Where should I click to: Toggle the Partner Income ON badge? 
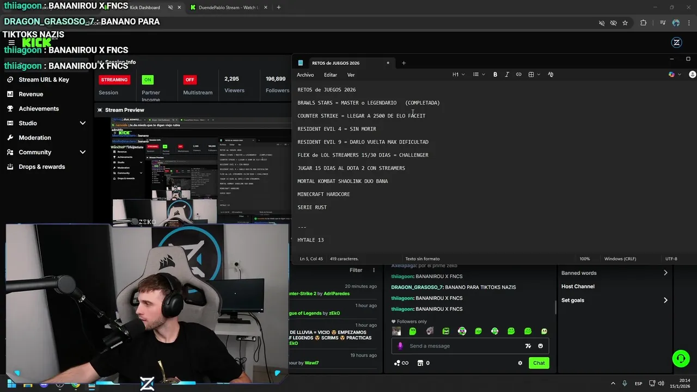pos(148,79)
